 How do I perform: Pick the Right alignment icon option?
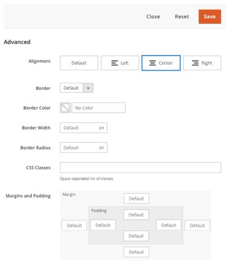202,63
